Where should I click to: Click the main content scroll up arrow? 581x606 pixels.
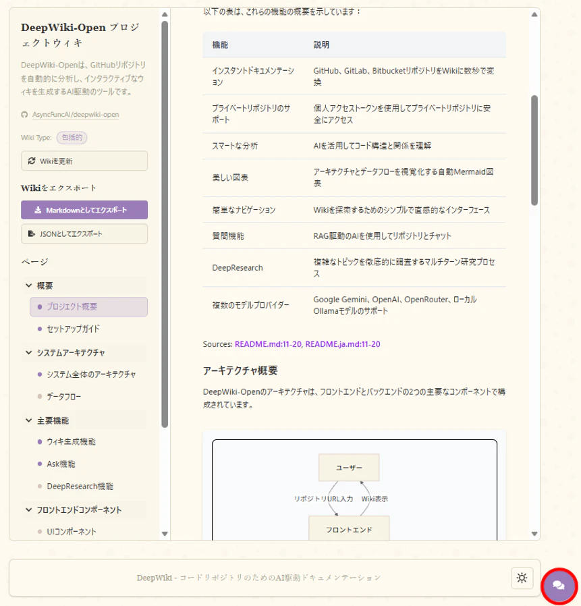pos(534,14)
